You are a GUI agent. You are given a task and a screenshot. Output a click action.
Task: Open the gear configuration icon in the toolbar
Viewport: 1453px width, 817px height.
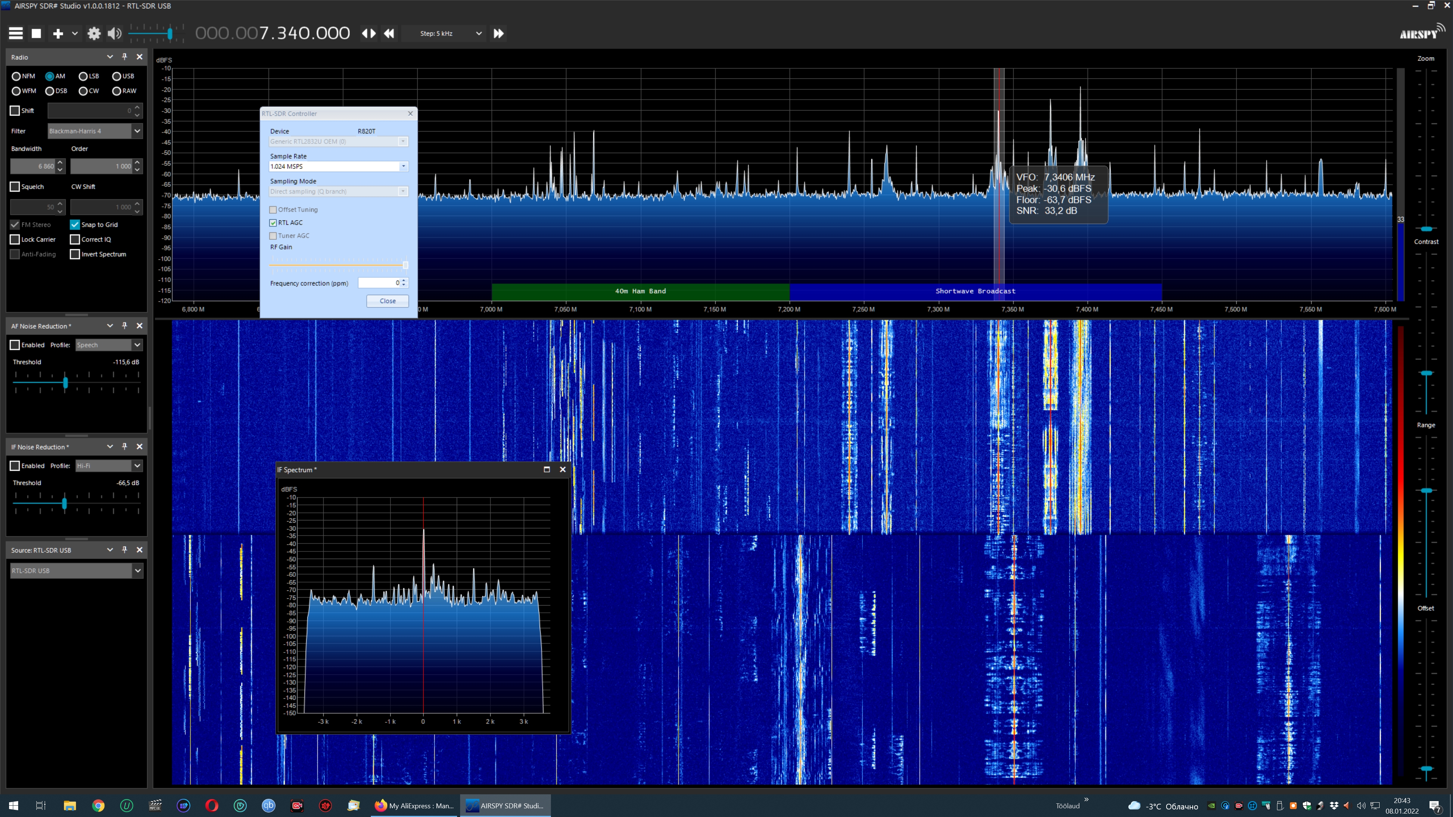coord(93,33)
